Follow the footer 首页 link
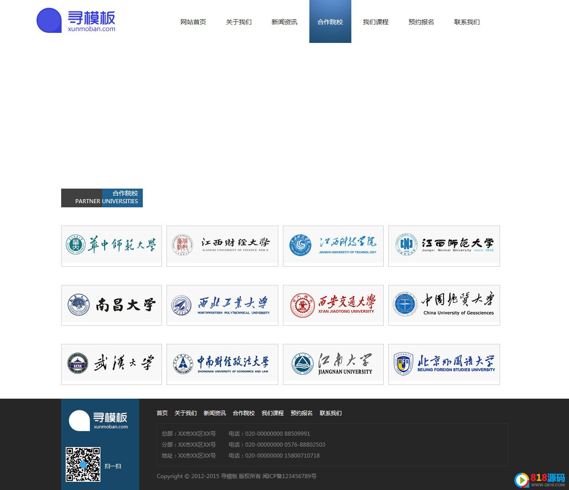The image size is (569, 490). [x=162, y=413]
